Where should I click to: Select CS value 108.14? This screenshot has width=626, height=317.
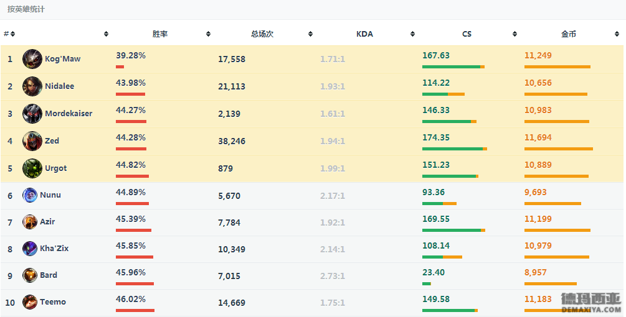point(436,246)
